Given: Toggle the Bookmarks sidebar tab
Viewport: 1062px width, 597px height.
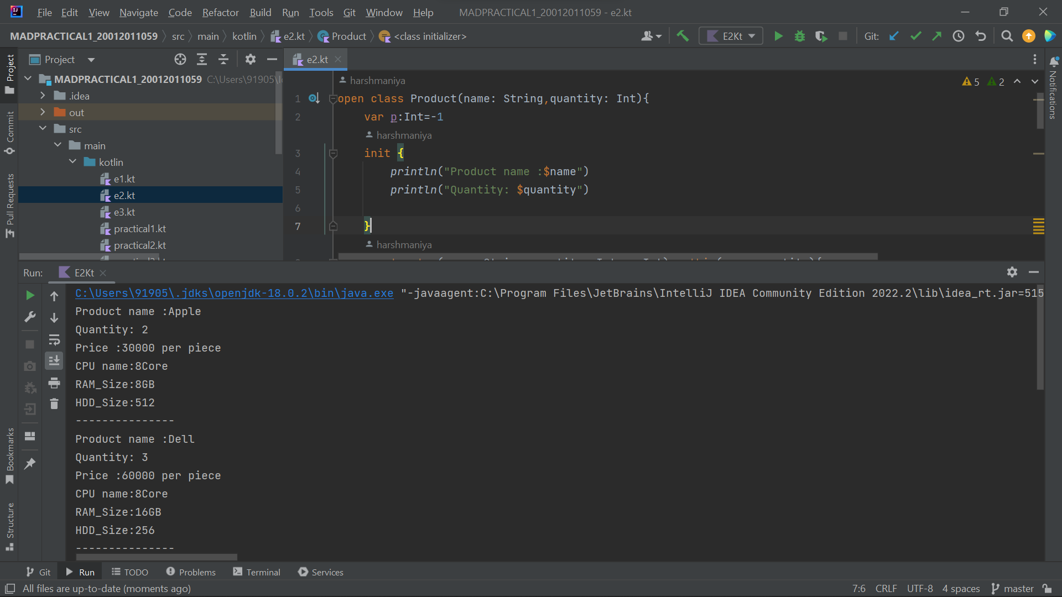Looking at the screenshot, I should (x=9, y=456).
